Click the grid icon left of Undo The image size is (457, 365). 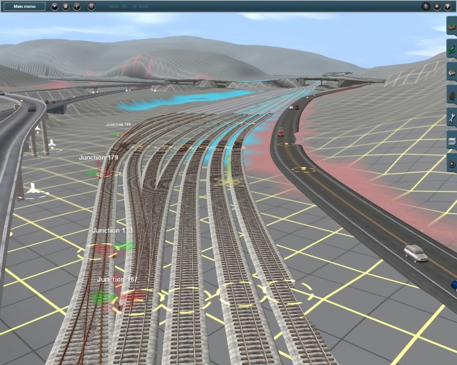click(x=91, y=6)
